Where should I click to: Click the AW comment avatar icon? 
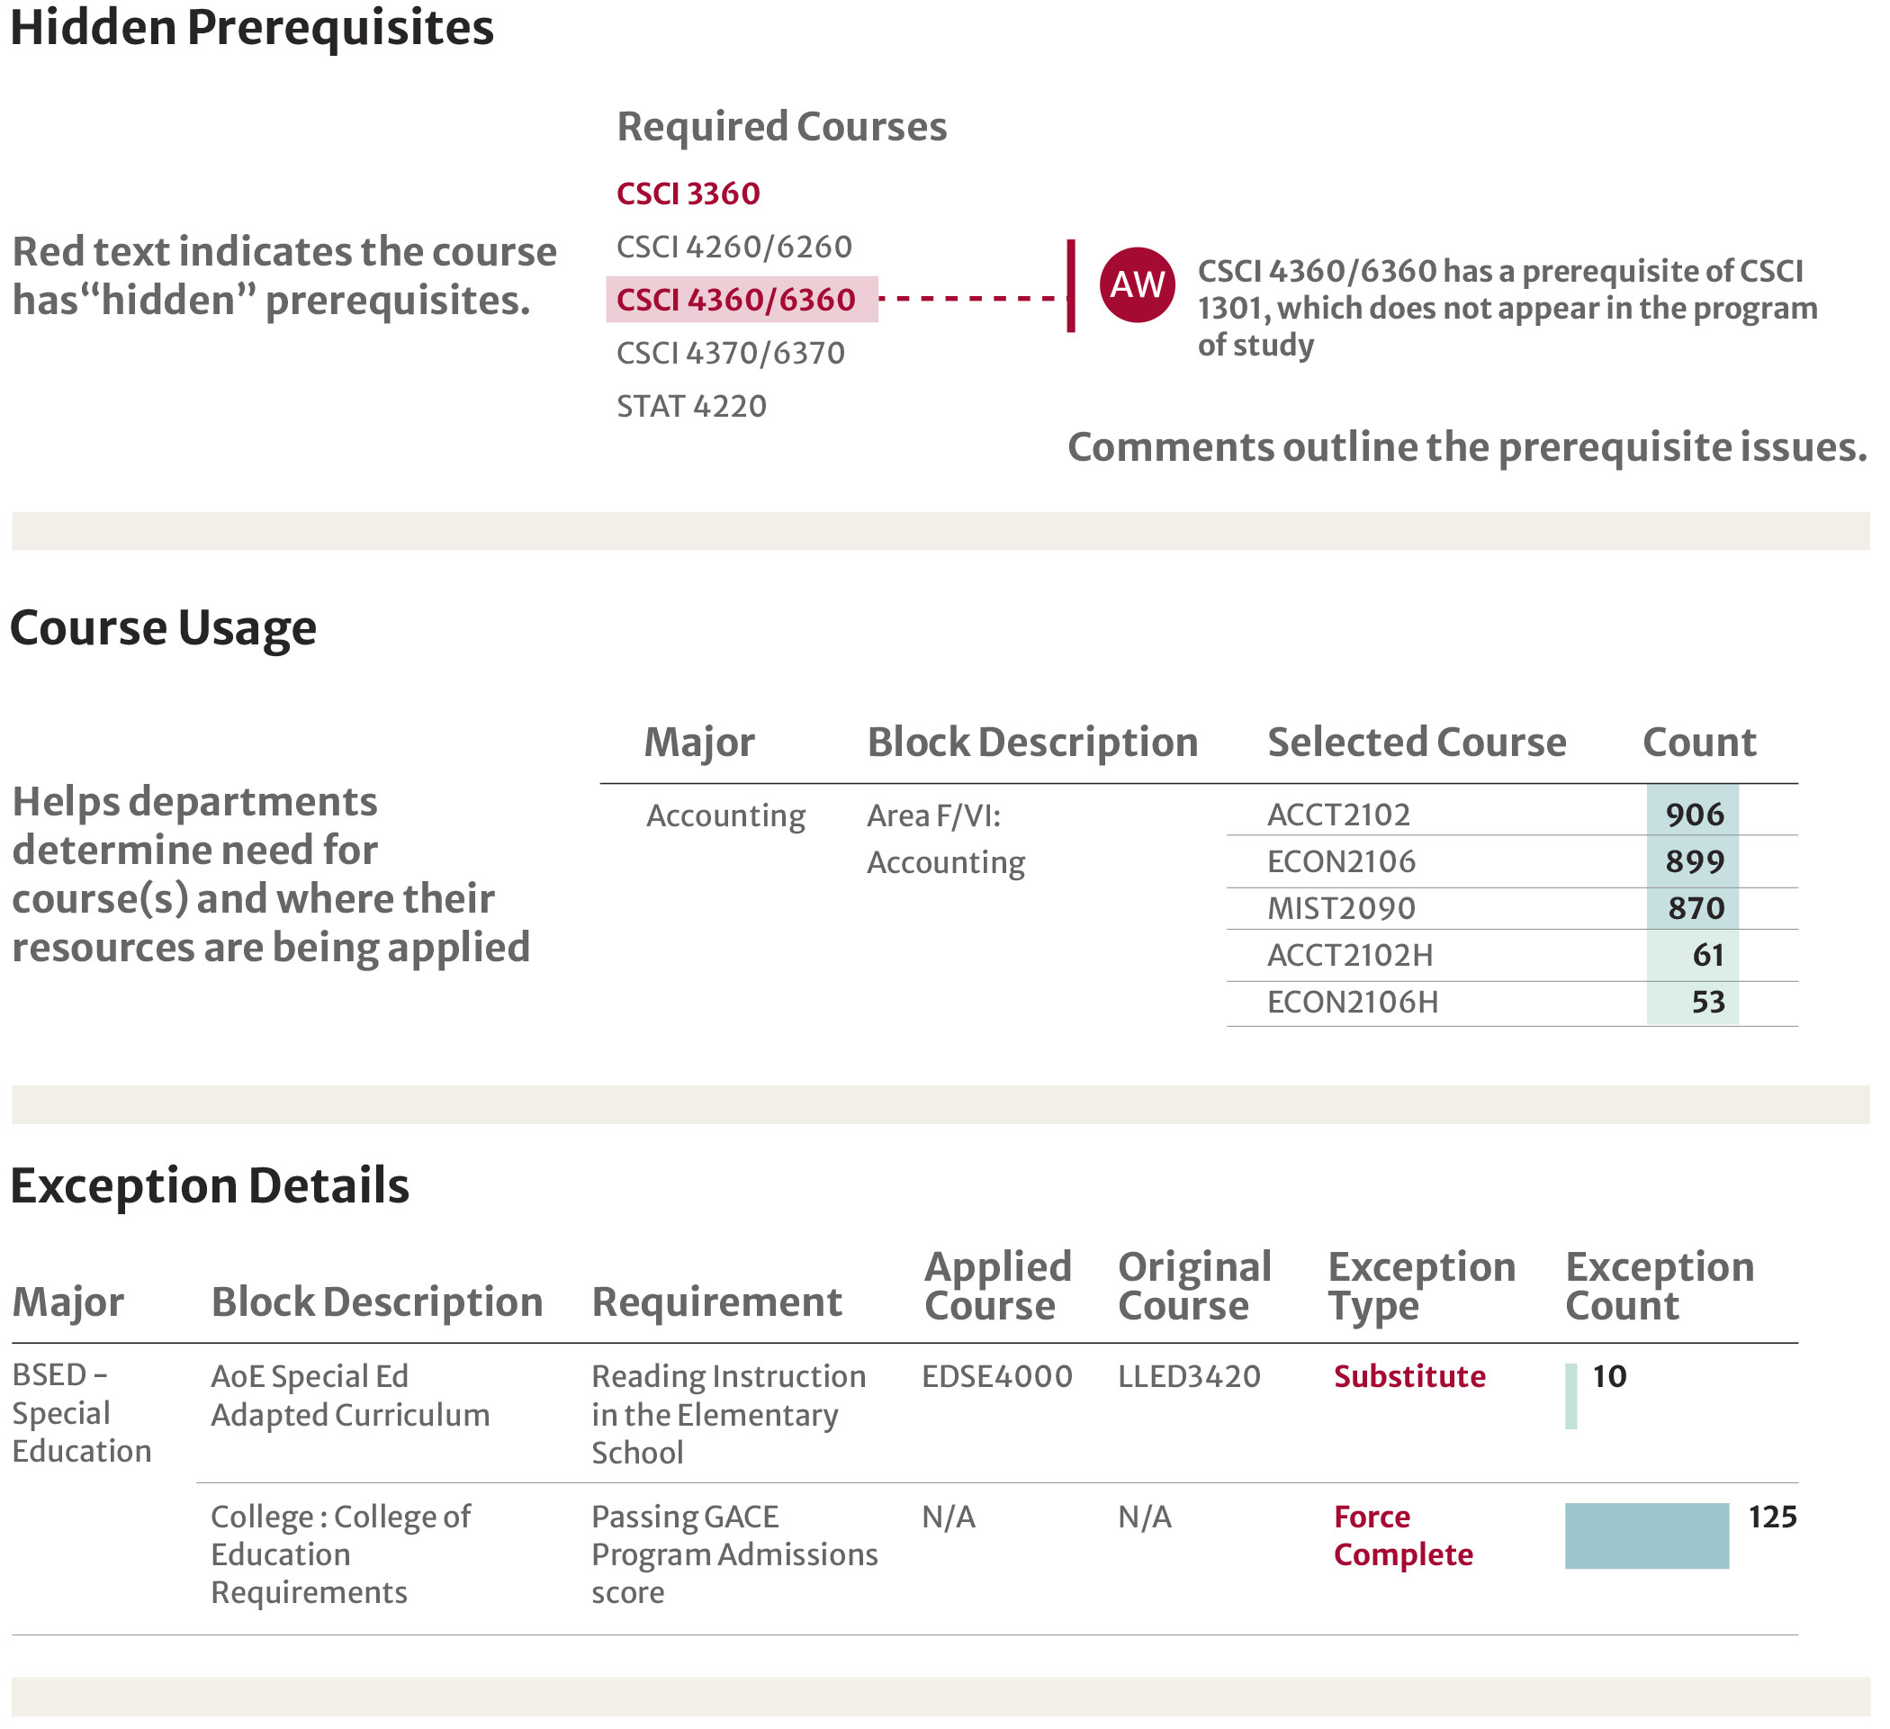[1136, 285]
